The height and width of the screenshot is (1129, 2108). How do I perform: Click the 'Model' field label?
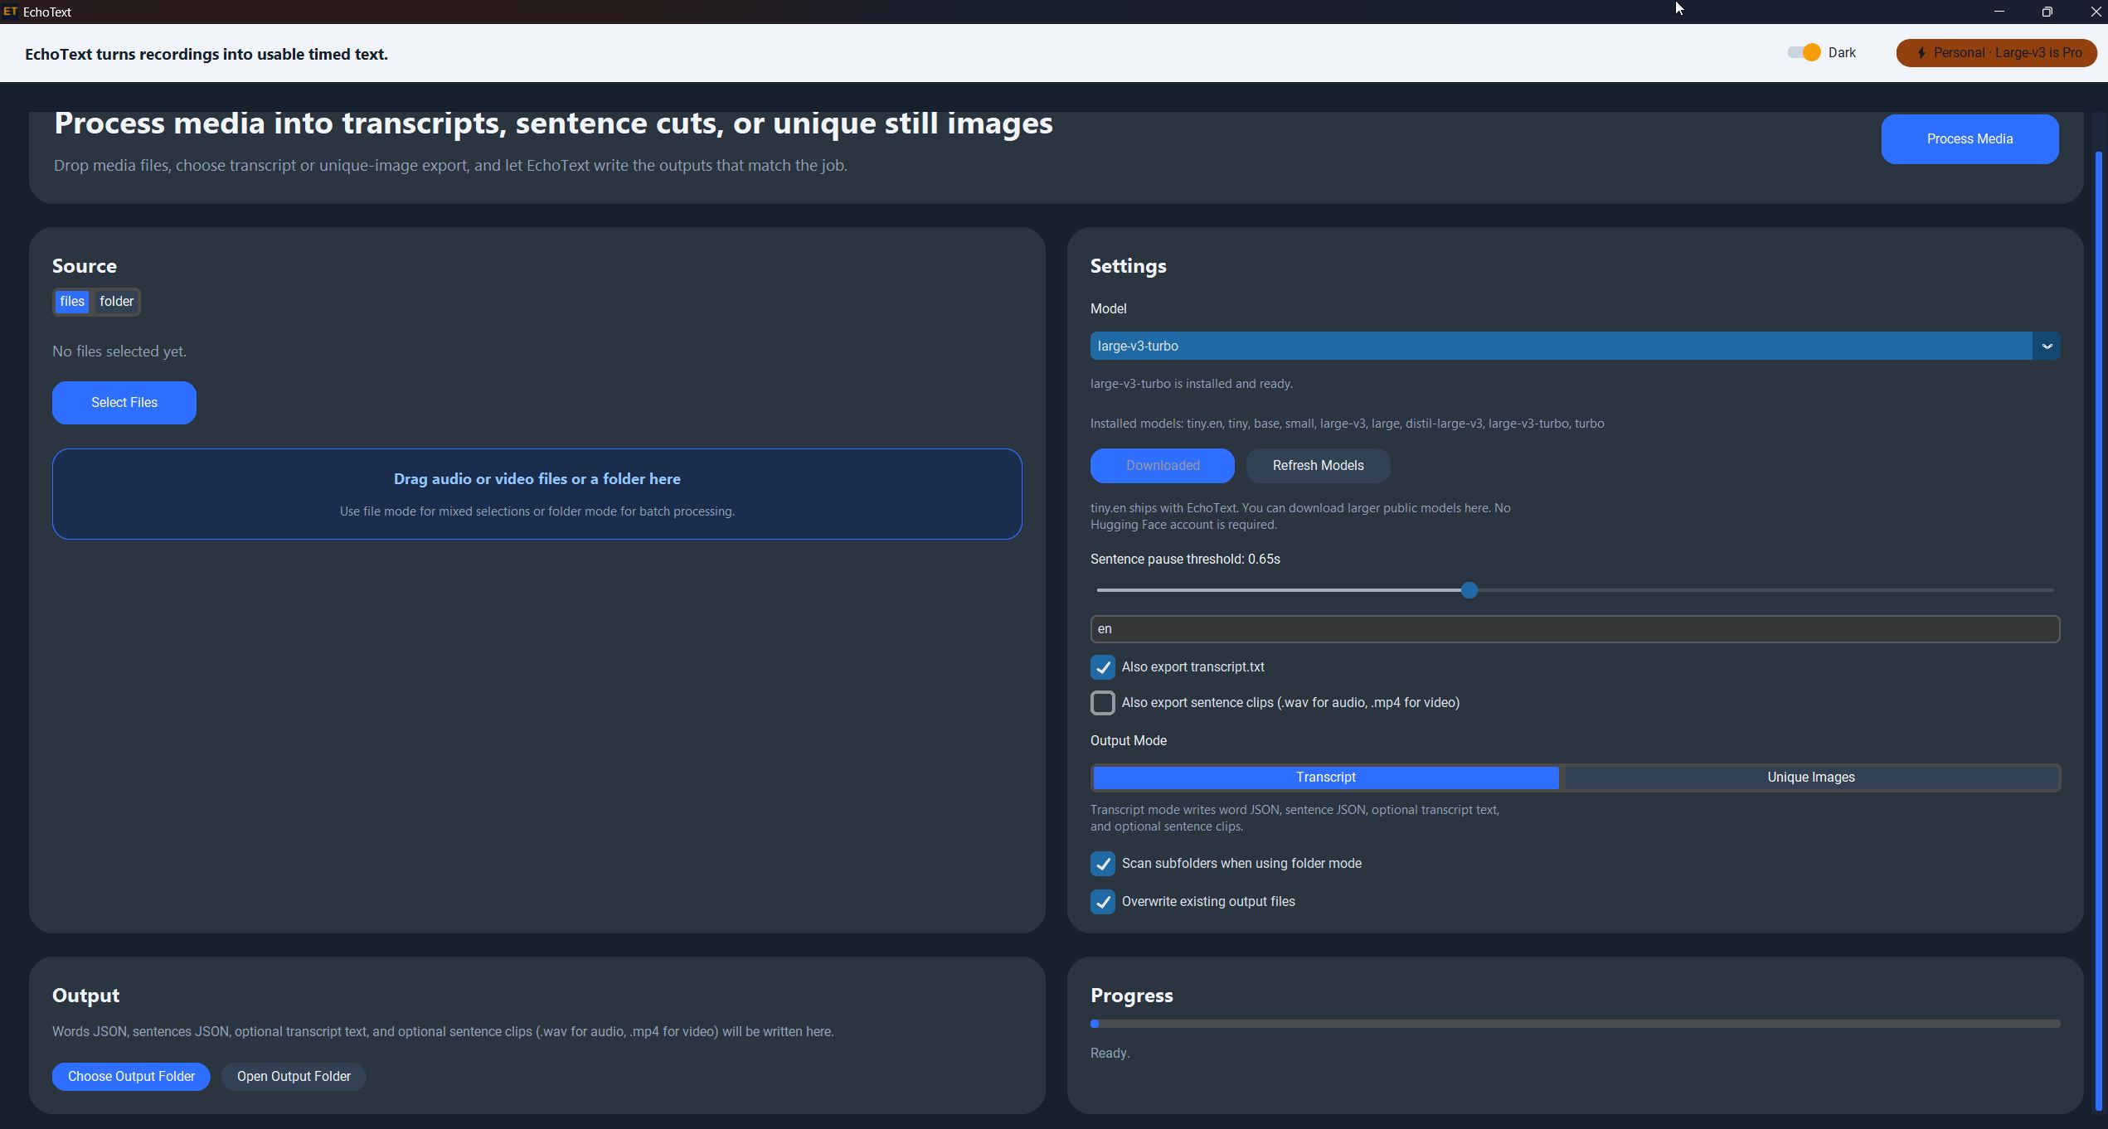pyautogui.click(x=1108, y=309)
